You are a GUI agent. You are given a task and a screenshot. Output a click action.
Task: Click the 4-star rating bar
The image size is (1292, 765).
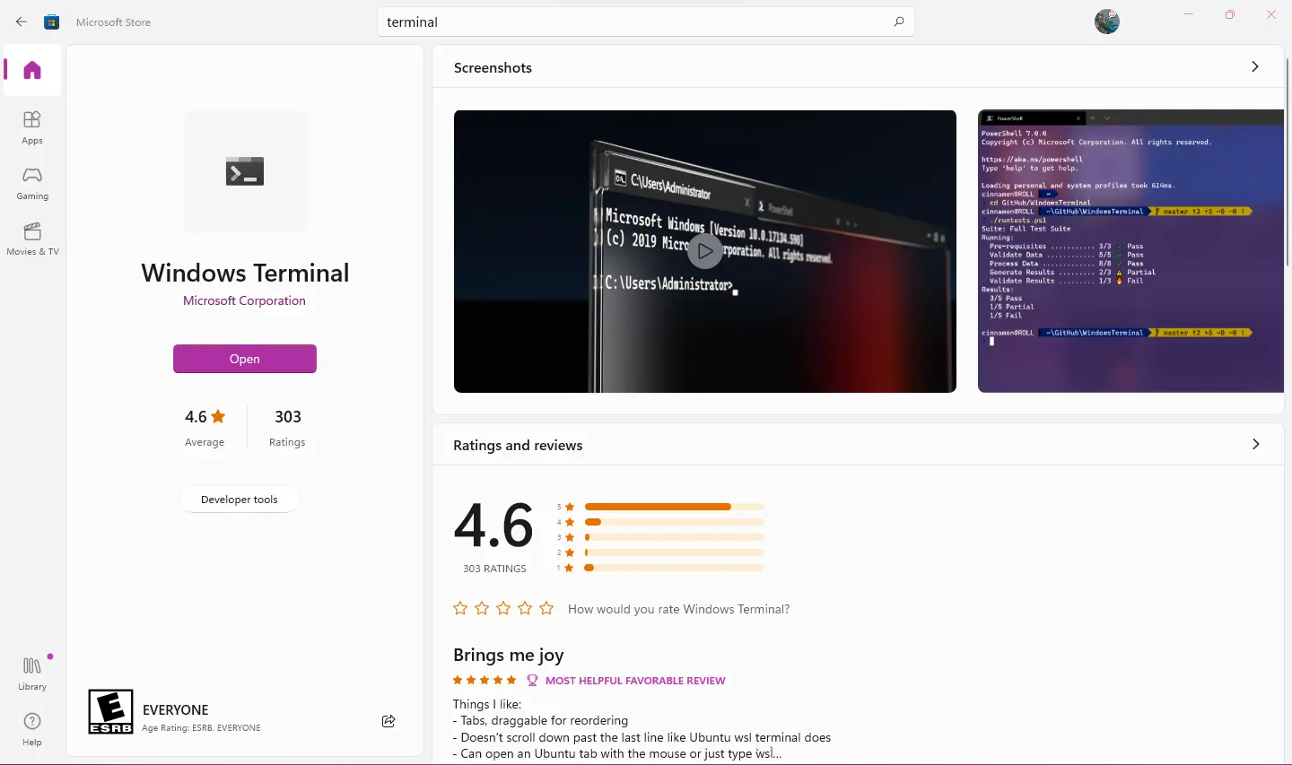point(674,522)
